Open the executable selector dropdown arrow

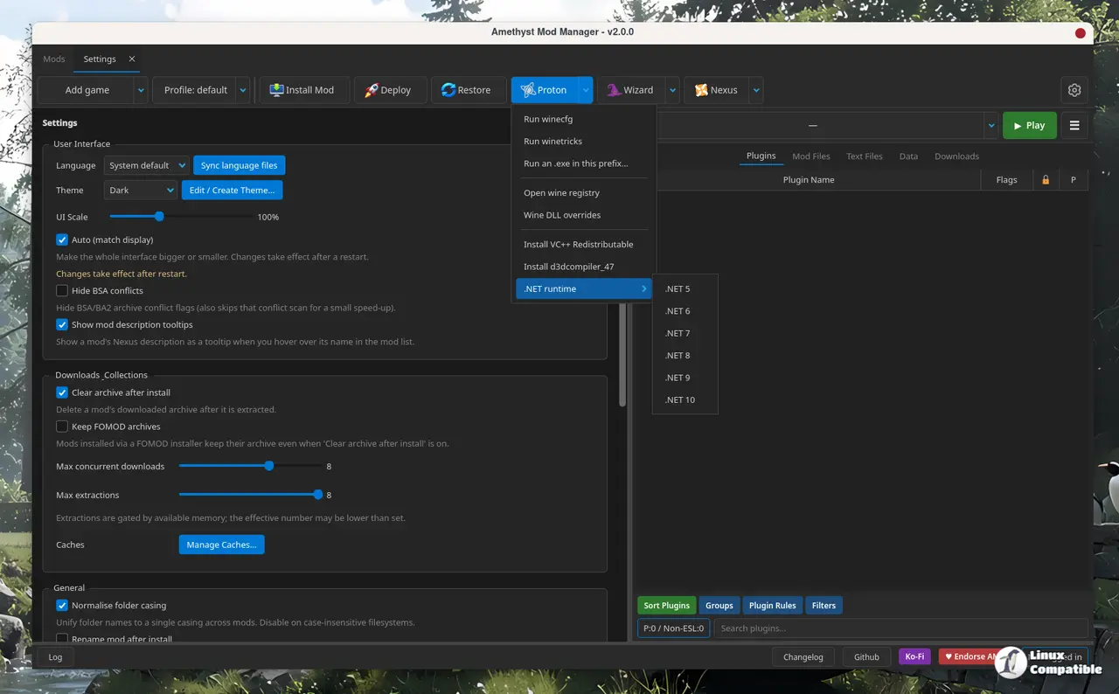click(991, 126)
